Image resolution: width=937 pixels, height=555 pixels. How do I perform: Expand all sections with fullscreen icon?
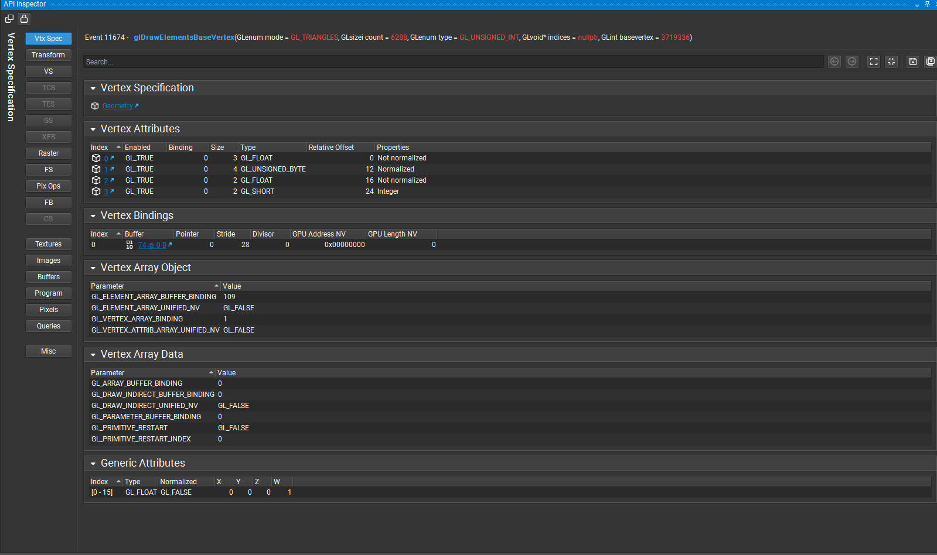(x=873, y=61)
